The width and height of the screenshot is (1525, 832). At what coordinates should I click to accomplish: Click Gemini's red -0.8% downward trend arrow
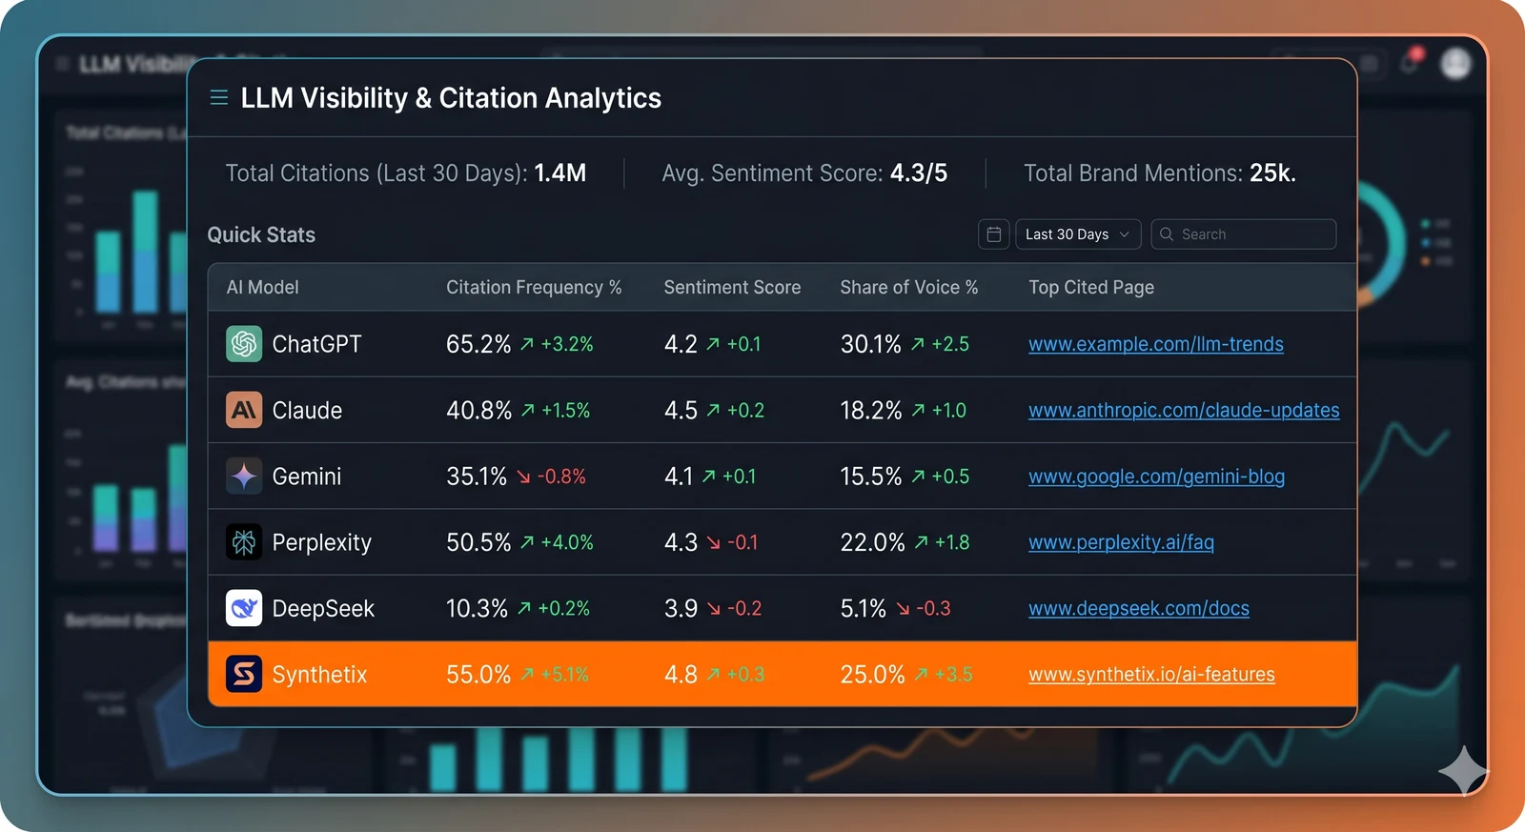pos(523,477)
